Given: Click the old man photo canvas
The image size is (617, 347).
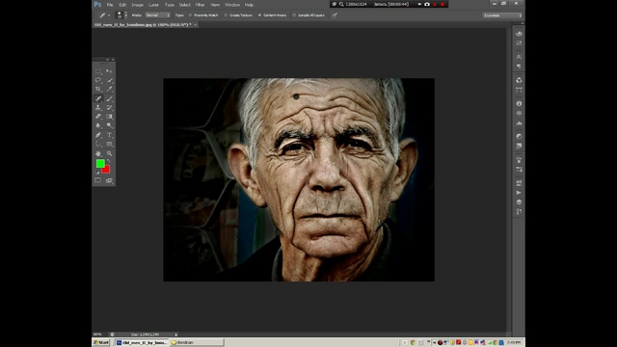Looking at the screenshot, I should 299,179.
